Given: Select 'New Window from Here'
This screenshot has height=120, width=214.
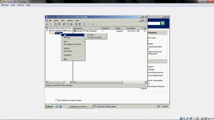Looking at the screenshot, I should pyautogui.click(x=73, y=44).
